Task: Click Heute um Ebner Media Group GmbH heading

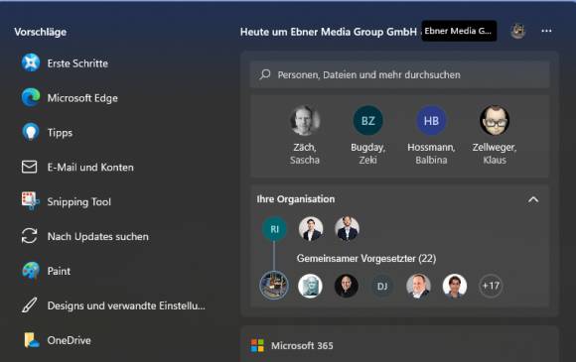Action: 329,32
